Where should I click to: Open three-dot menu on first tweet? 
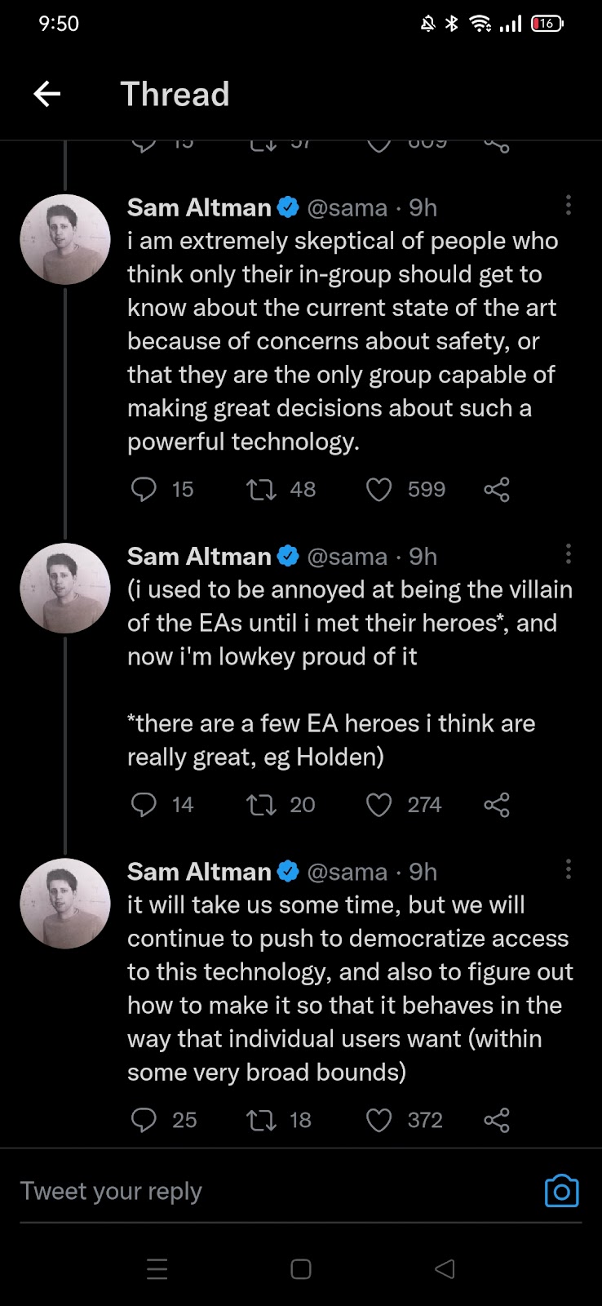(x=569, y=206)
